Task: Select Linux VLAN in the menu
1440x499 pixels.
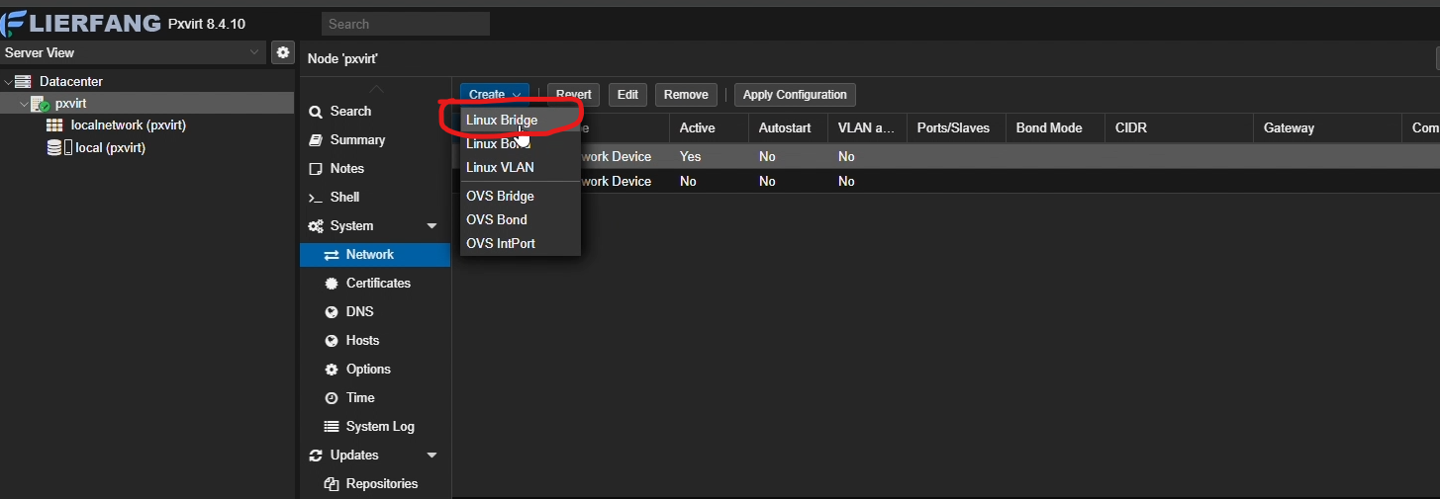Action: [500, 167]
